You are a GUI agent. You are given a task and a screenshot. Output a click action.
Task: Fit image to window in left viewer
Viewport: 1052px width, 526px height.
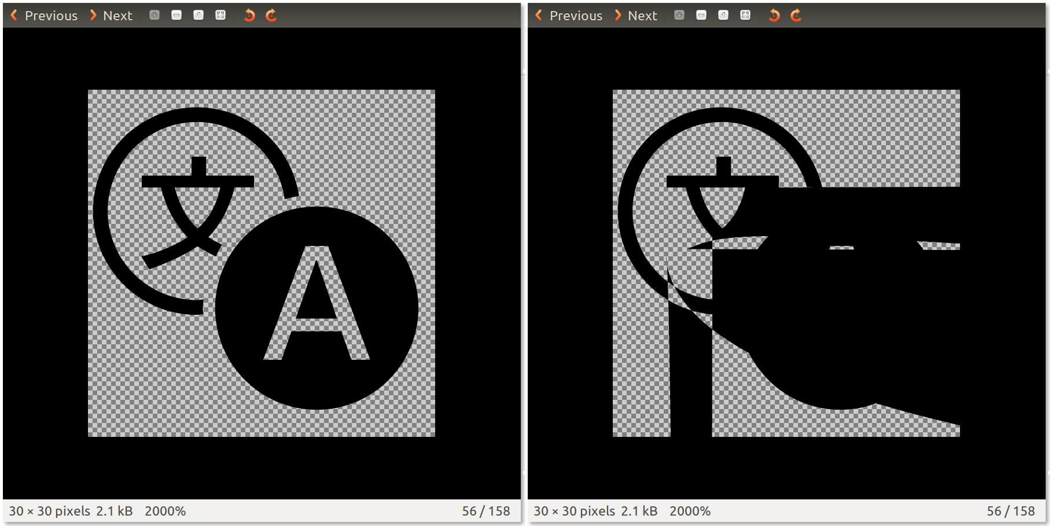pos(220,15)
